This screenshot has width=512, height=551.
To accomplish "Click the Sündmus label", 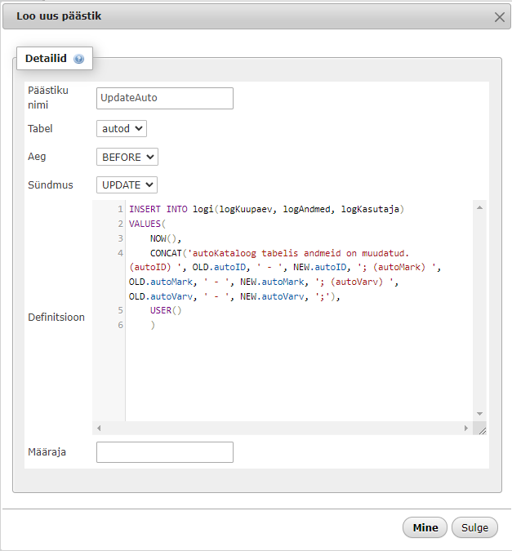I will [x=51, y=184].
